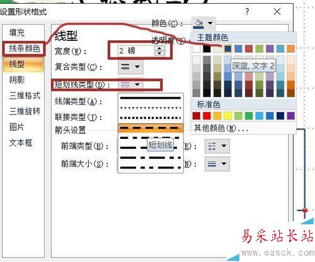Open the 线条颜色 line color category
The width and height of the screenshot is (315, 262).
[x=25, y=48]
